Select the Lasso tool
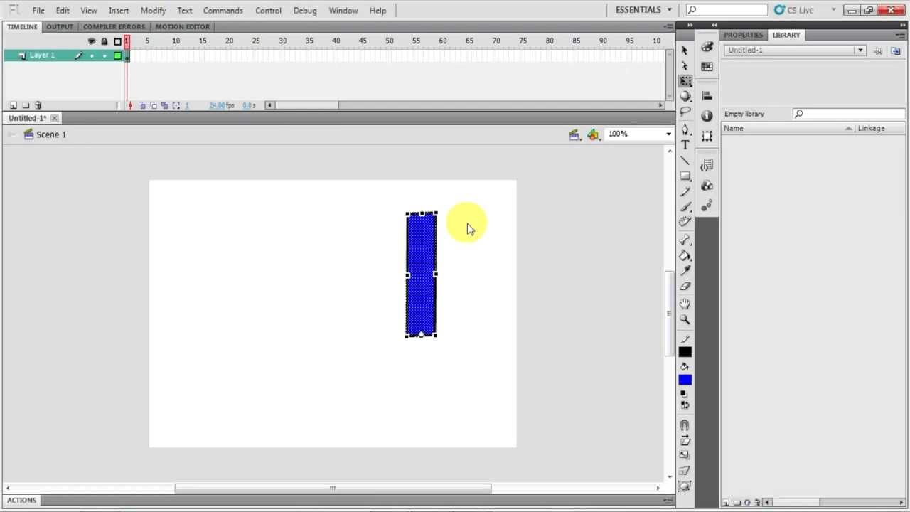This screenshot has height=512, width=910. click(685, 112)
